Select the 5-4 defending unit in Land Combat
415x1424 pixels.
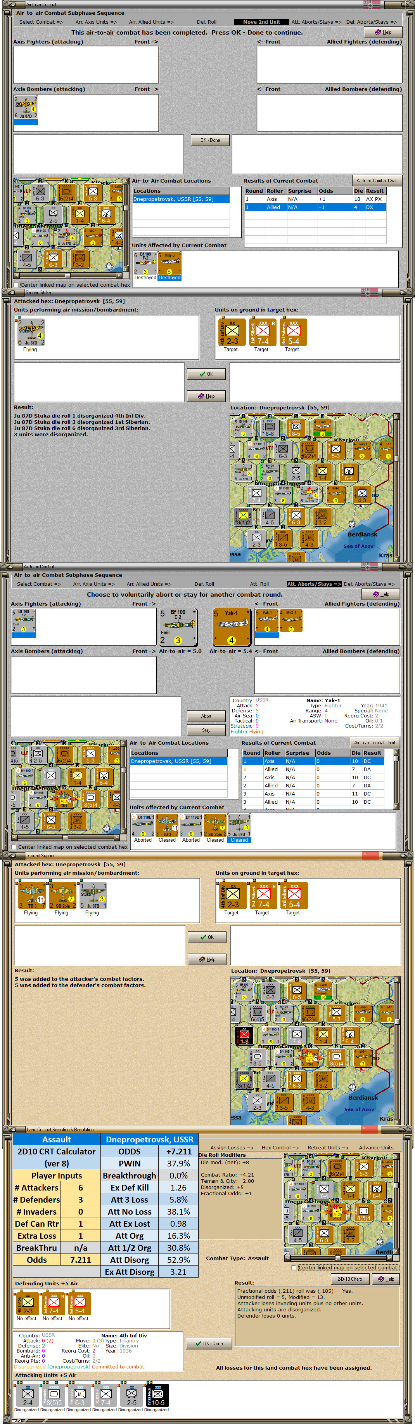(x=80, y=1304)
